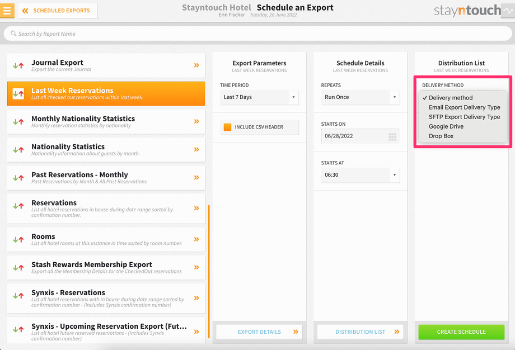This screenshot has width=515, height=350.
Task: Click Synxis - Upcoming Reservation Export arrows icon
Action: click(x=18, y=329)
